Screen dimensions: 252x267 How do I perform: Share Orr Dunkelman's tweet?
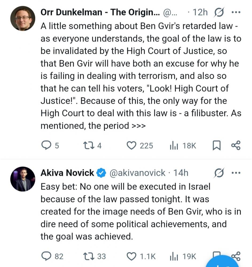tap(236, 145)
